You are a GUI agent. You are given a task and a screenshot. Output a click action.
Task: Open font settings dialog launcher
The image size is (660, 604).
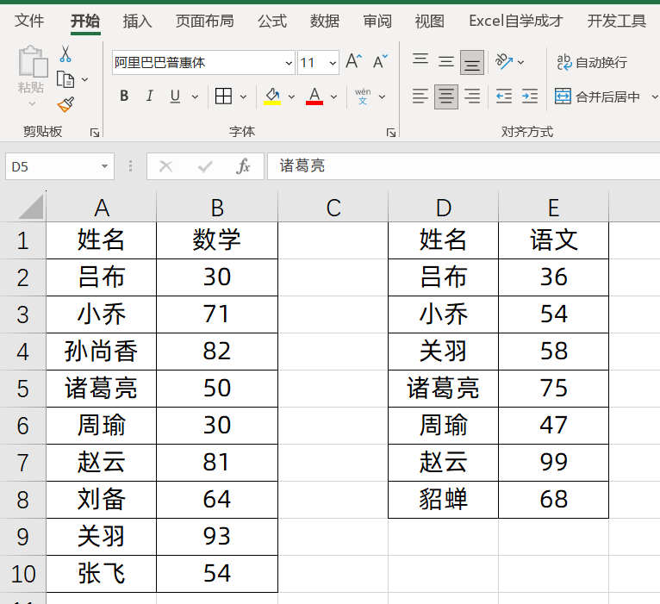(x=391, y=133)
